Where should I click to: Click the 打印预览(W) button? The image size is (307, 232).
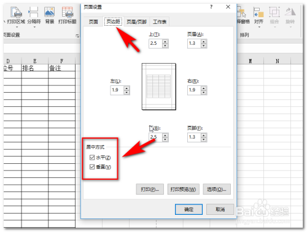click(183, 189)
